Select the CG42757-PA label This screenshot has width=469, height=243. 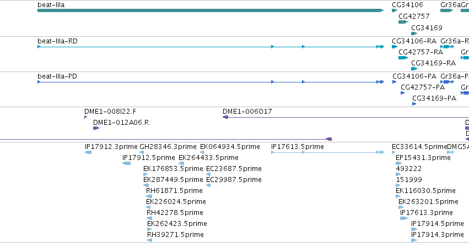click(422, 87)
